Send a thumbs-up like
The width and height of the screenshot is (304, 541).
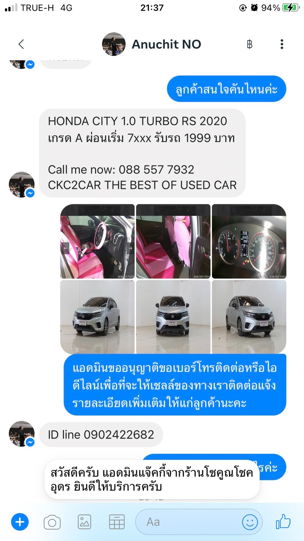point(283,521)
